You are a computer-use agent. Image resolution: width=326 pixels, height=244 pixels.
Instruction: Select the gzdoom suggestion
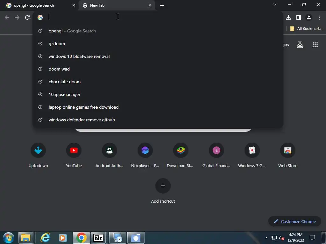158,44
